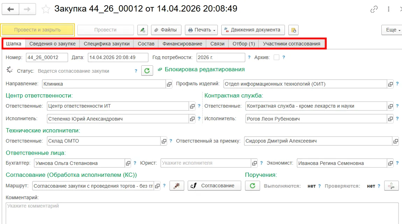This screenshot has width=402, height=224.
Task: Click нет value next to Выполняются
Action: click(x=311, y=186)
